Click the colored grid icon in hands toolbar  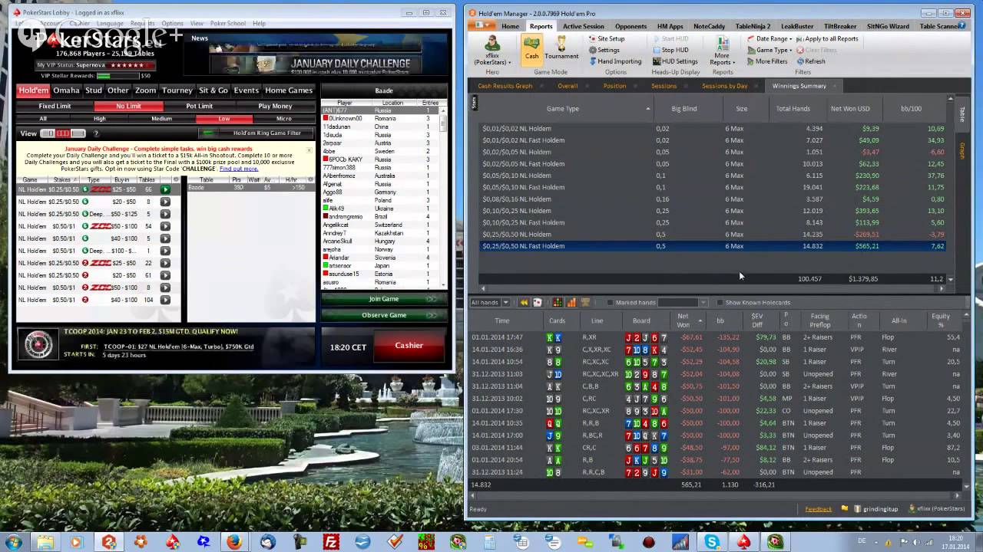(558, 302)
